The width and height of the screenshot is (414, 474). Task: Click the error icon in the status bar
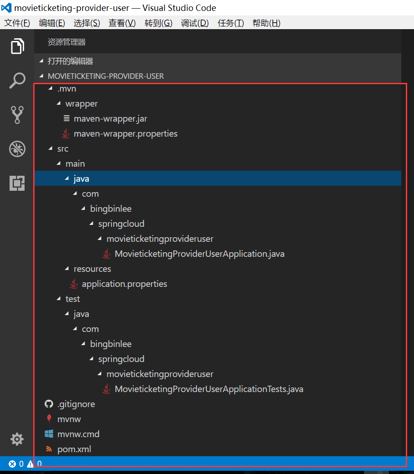pos(12,464)
